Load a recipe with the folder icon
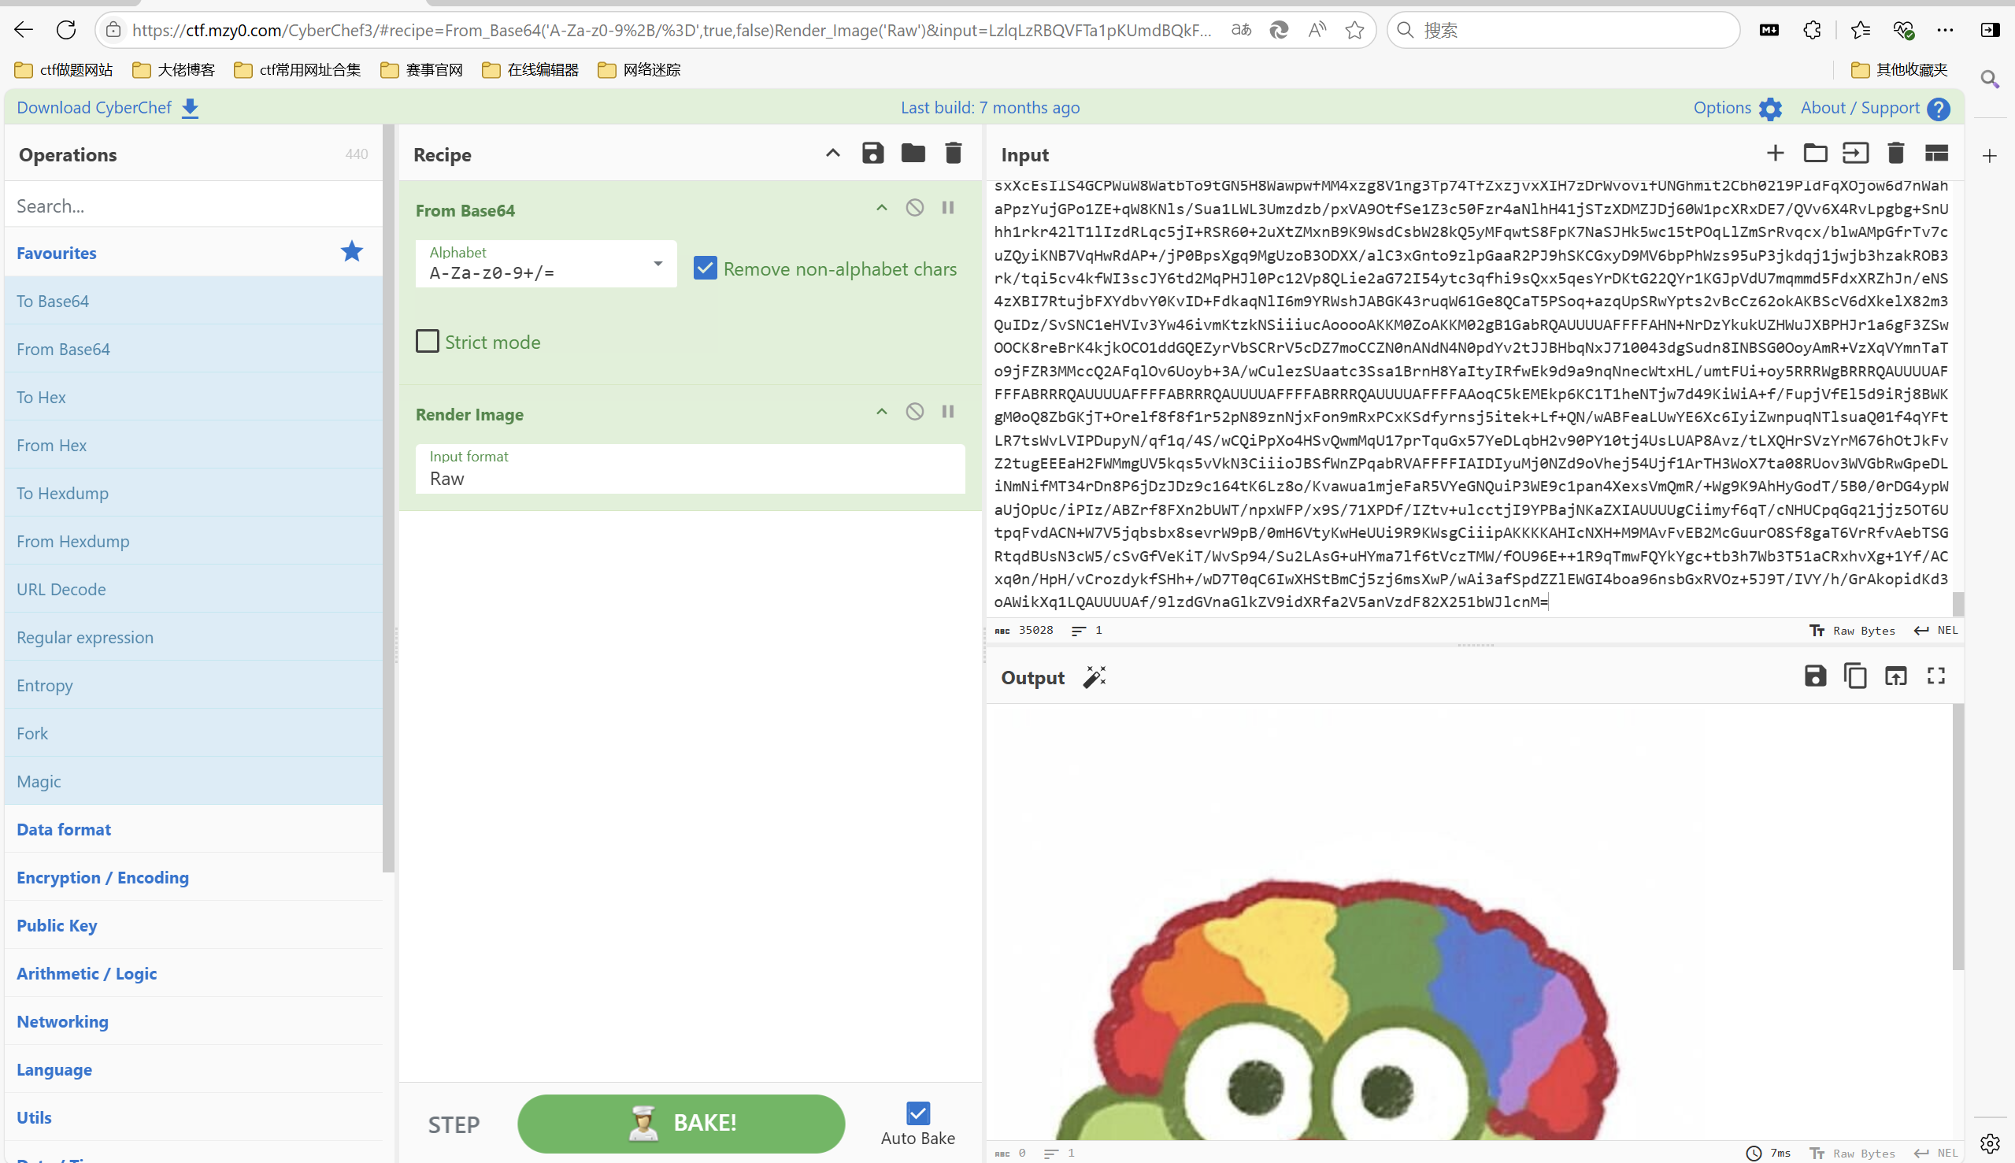Viewport: 2015px width, 1163px height. [x=913, y=153]
